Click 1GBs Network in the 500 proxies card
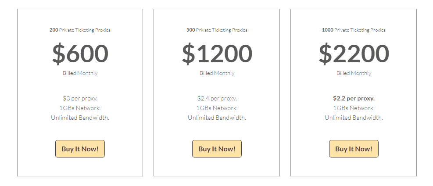Viewport: 433px width, 186px height. [217, 108]
